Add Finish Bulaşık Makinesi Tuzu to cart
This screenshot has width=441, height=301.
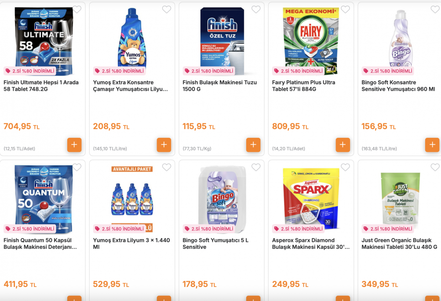coord(253,145)
